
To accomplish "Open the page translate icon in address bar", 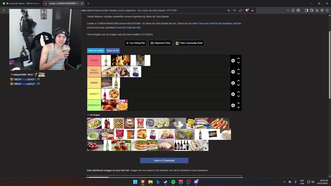I will click(229, 10).
